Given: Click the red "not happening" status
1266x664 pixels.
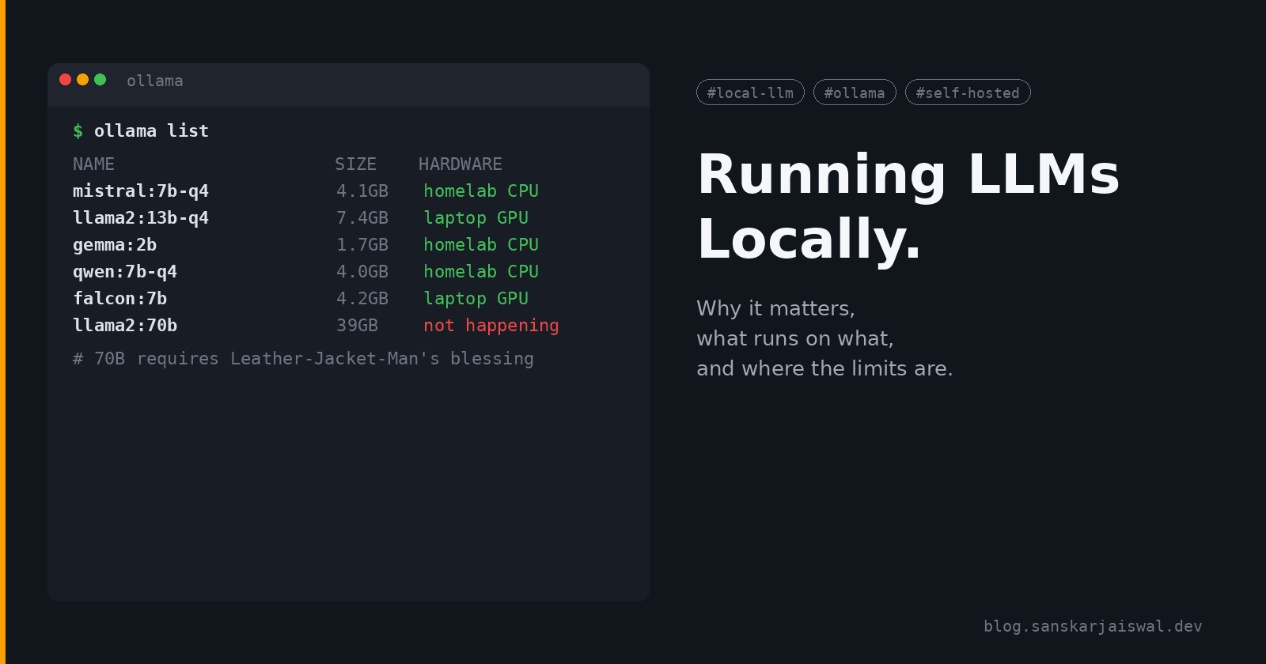Looking at the screenshot, I should click(x=491, y=326).
